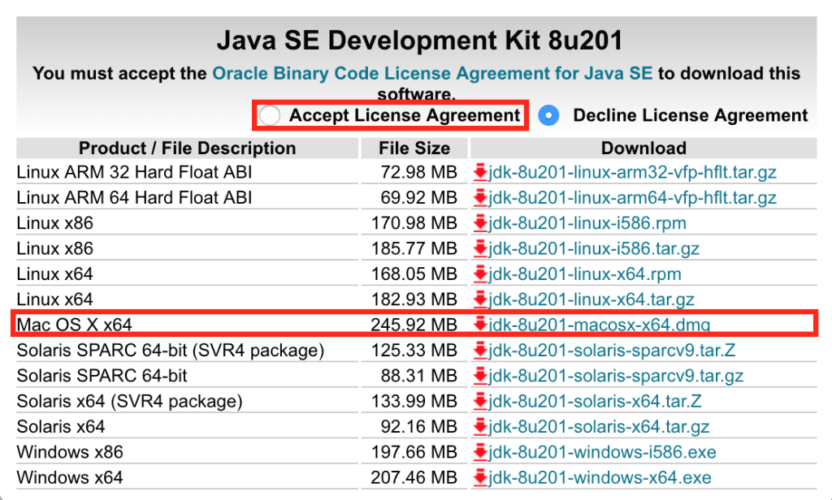Click download arrow icon for linux-x64.tar.gz
Viewport: 832px width, 500px height.
pos(480,300)
